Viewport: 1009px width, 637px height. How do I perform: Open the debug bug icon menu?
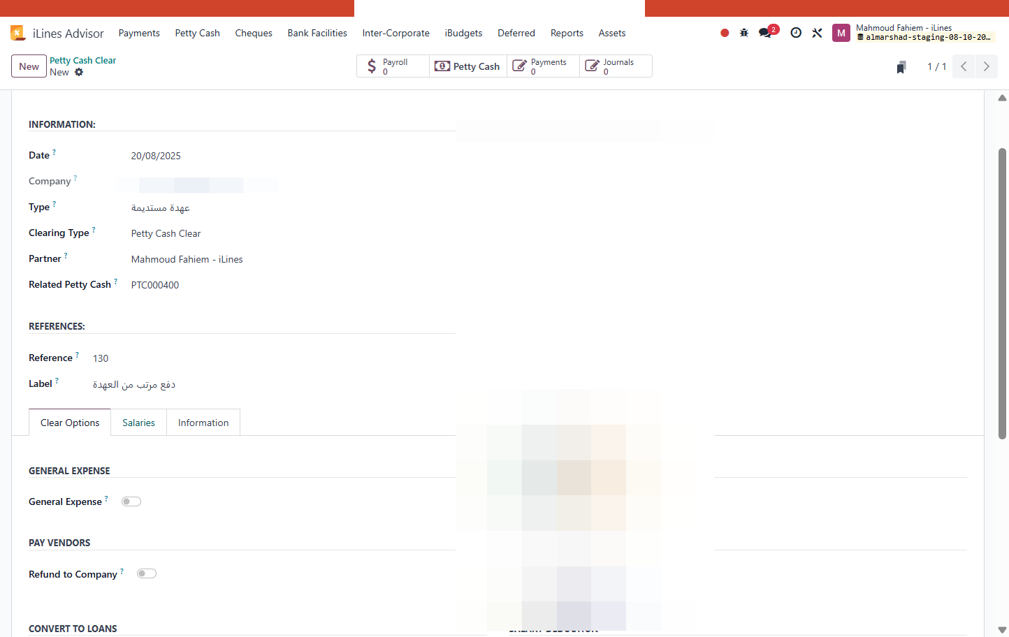point(744,33)
